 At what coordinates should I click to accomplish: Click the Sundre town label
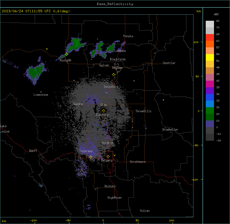pyautogui.click(x=78, y=104)
